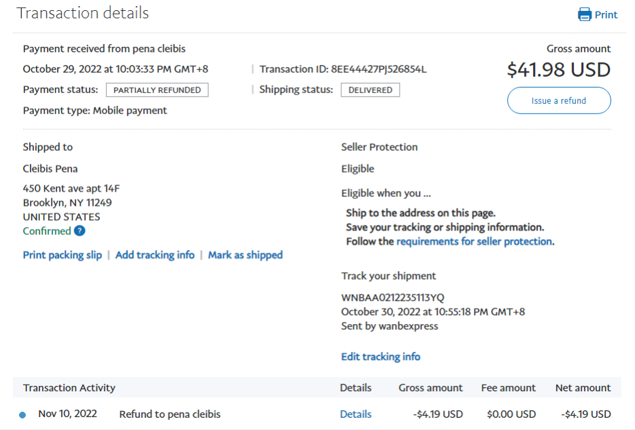
Task: Click the printer icon
Action: click(x=584, y=14)
